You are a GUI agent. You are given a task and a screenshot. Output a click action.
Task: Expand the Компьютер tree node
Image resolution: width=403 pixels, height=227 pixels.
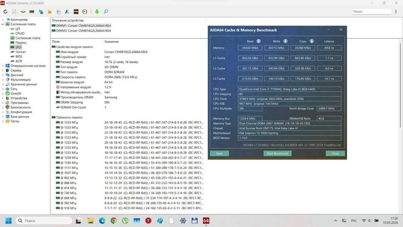coord(2,19)
